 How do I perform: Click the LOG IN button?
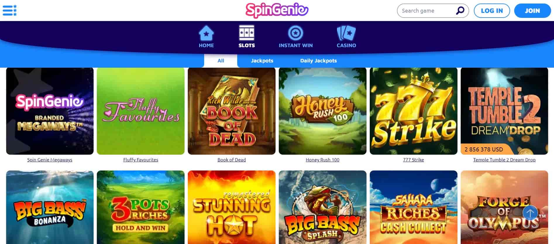coord(492,11)
